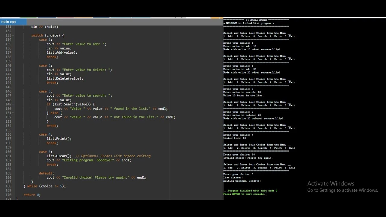
Task: Click 'Enter your choice: 4' in console
Action: coord(239,135)
